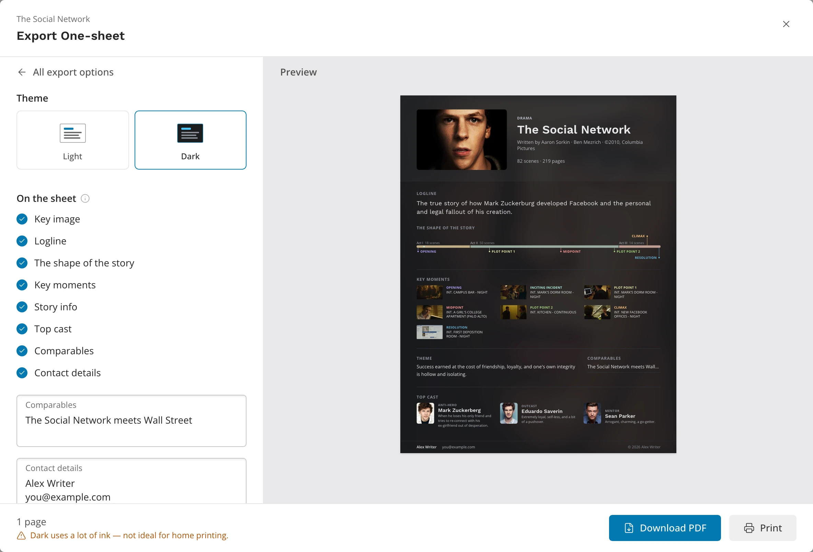Click the Print button
Image resolution: width=813 pixels, height=552 pixels.
click(x=763, y=528)
